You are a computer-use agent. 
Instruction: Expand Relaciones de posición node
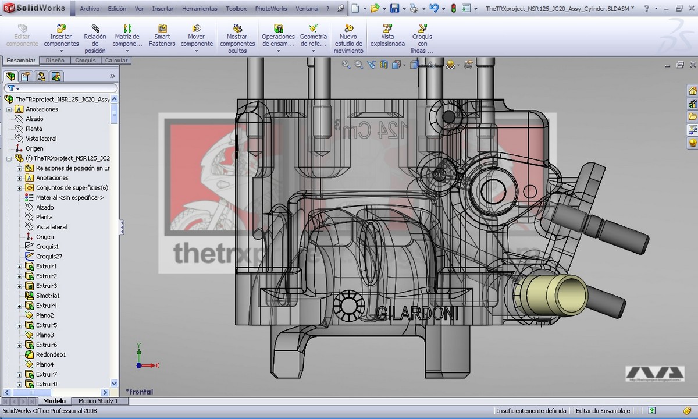pyautogui.click(x=19, y=168)
